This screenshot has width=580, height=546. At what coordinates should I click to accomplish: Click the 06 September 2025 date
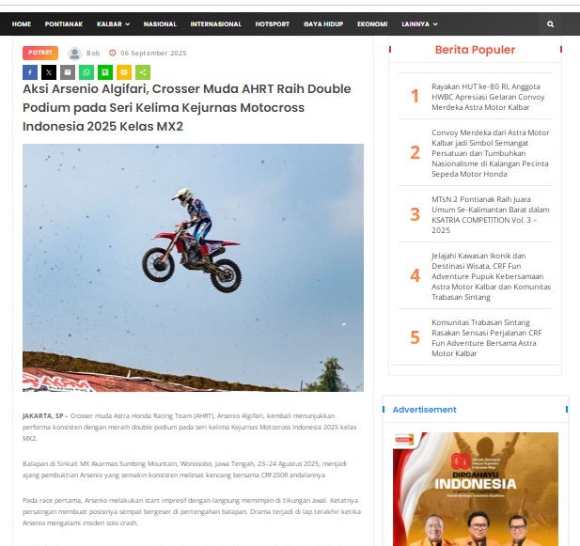click(x=153, y=54)
